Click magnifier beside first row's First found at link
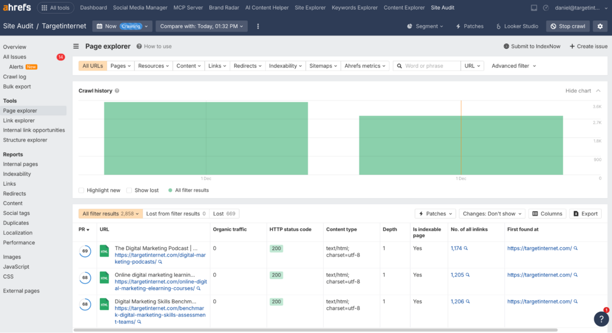The image size is (612, 333). coord(576,248)
